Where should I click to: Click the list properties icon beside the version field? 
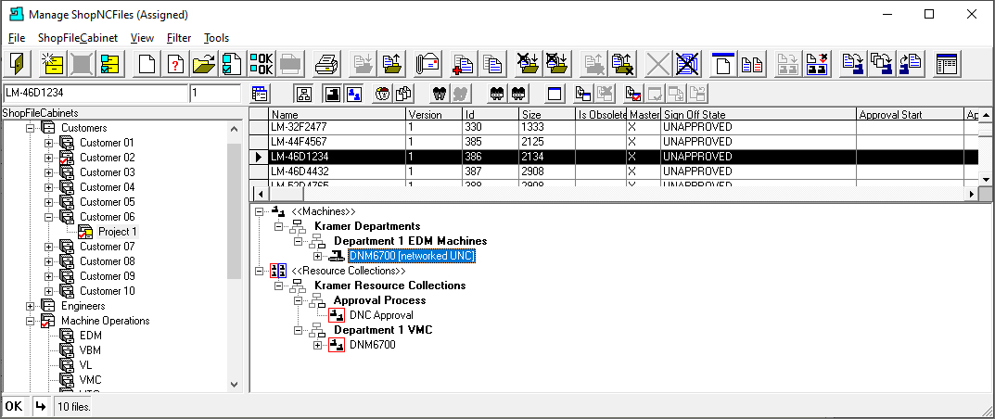pyautogui.click(x=260, y=94)
